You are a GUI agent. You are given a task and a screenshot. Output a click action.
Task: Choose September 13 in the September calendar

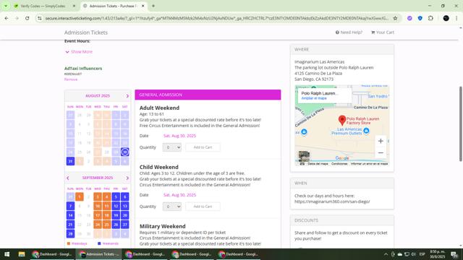(x=125, y=206)
